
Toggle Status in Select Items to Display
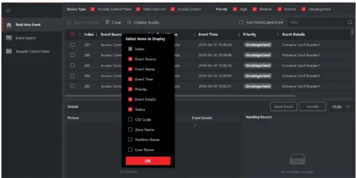point(130,109)
